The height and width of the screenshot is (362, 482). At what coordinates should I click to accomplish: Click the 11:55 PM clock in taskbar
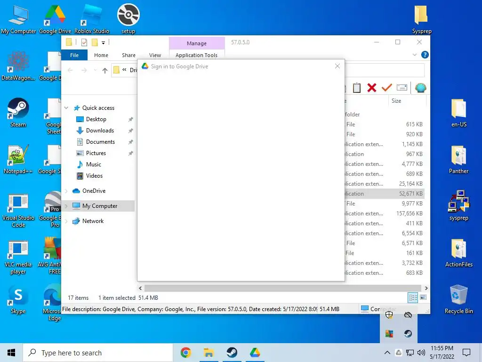(442, 348)
